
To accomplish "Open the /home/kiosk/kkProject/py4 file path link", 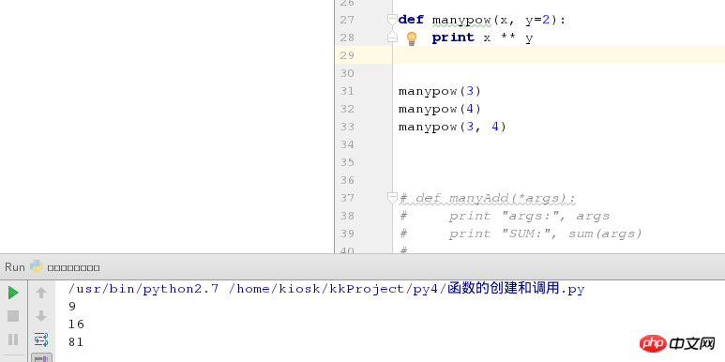I will coord(338,290).
